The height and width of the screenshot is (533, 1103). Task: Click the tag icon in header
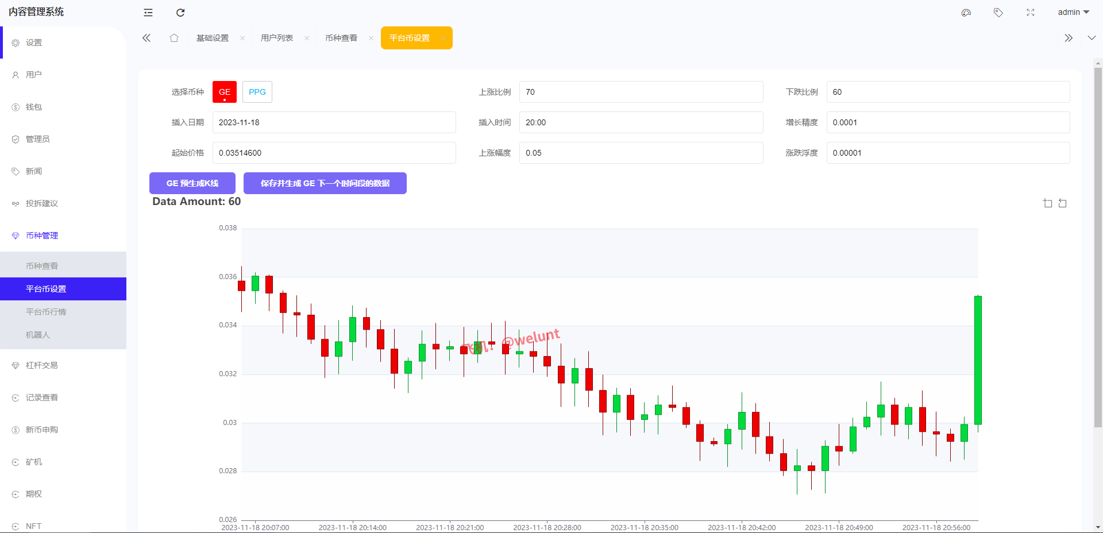(998, 13)
